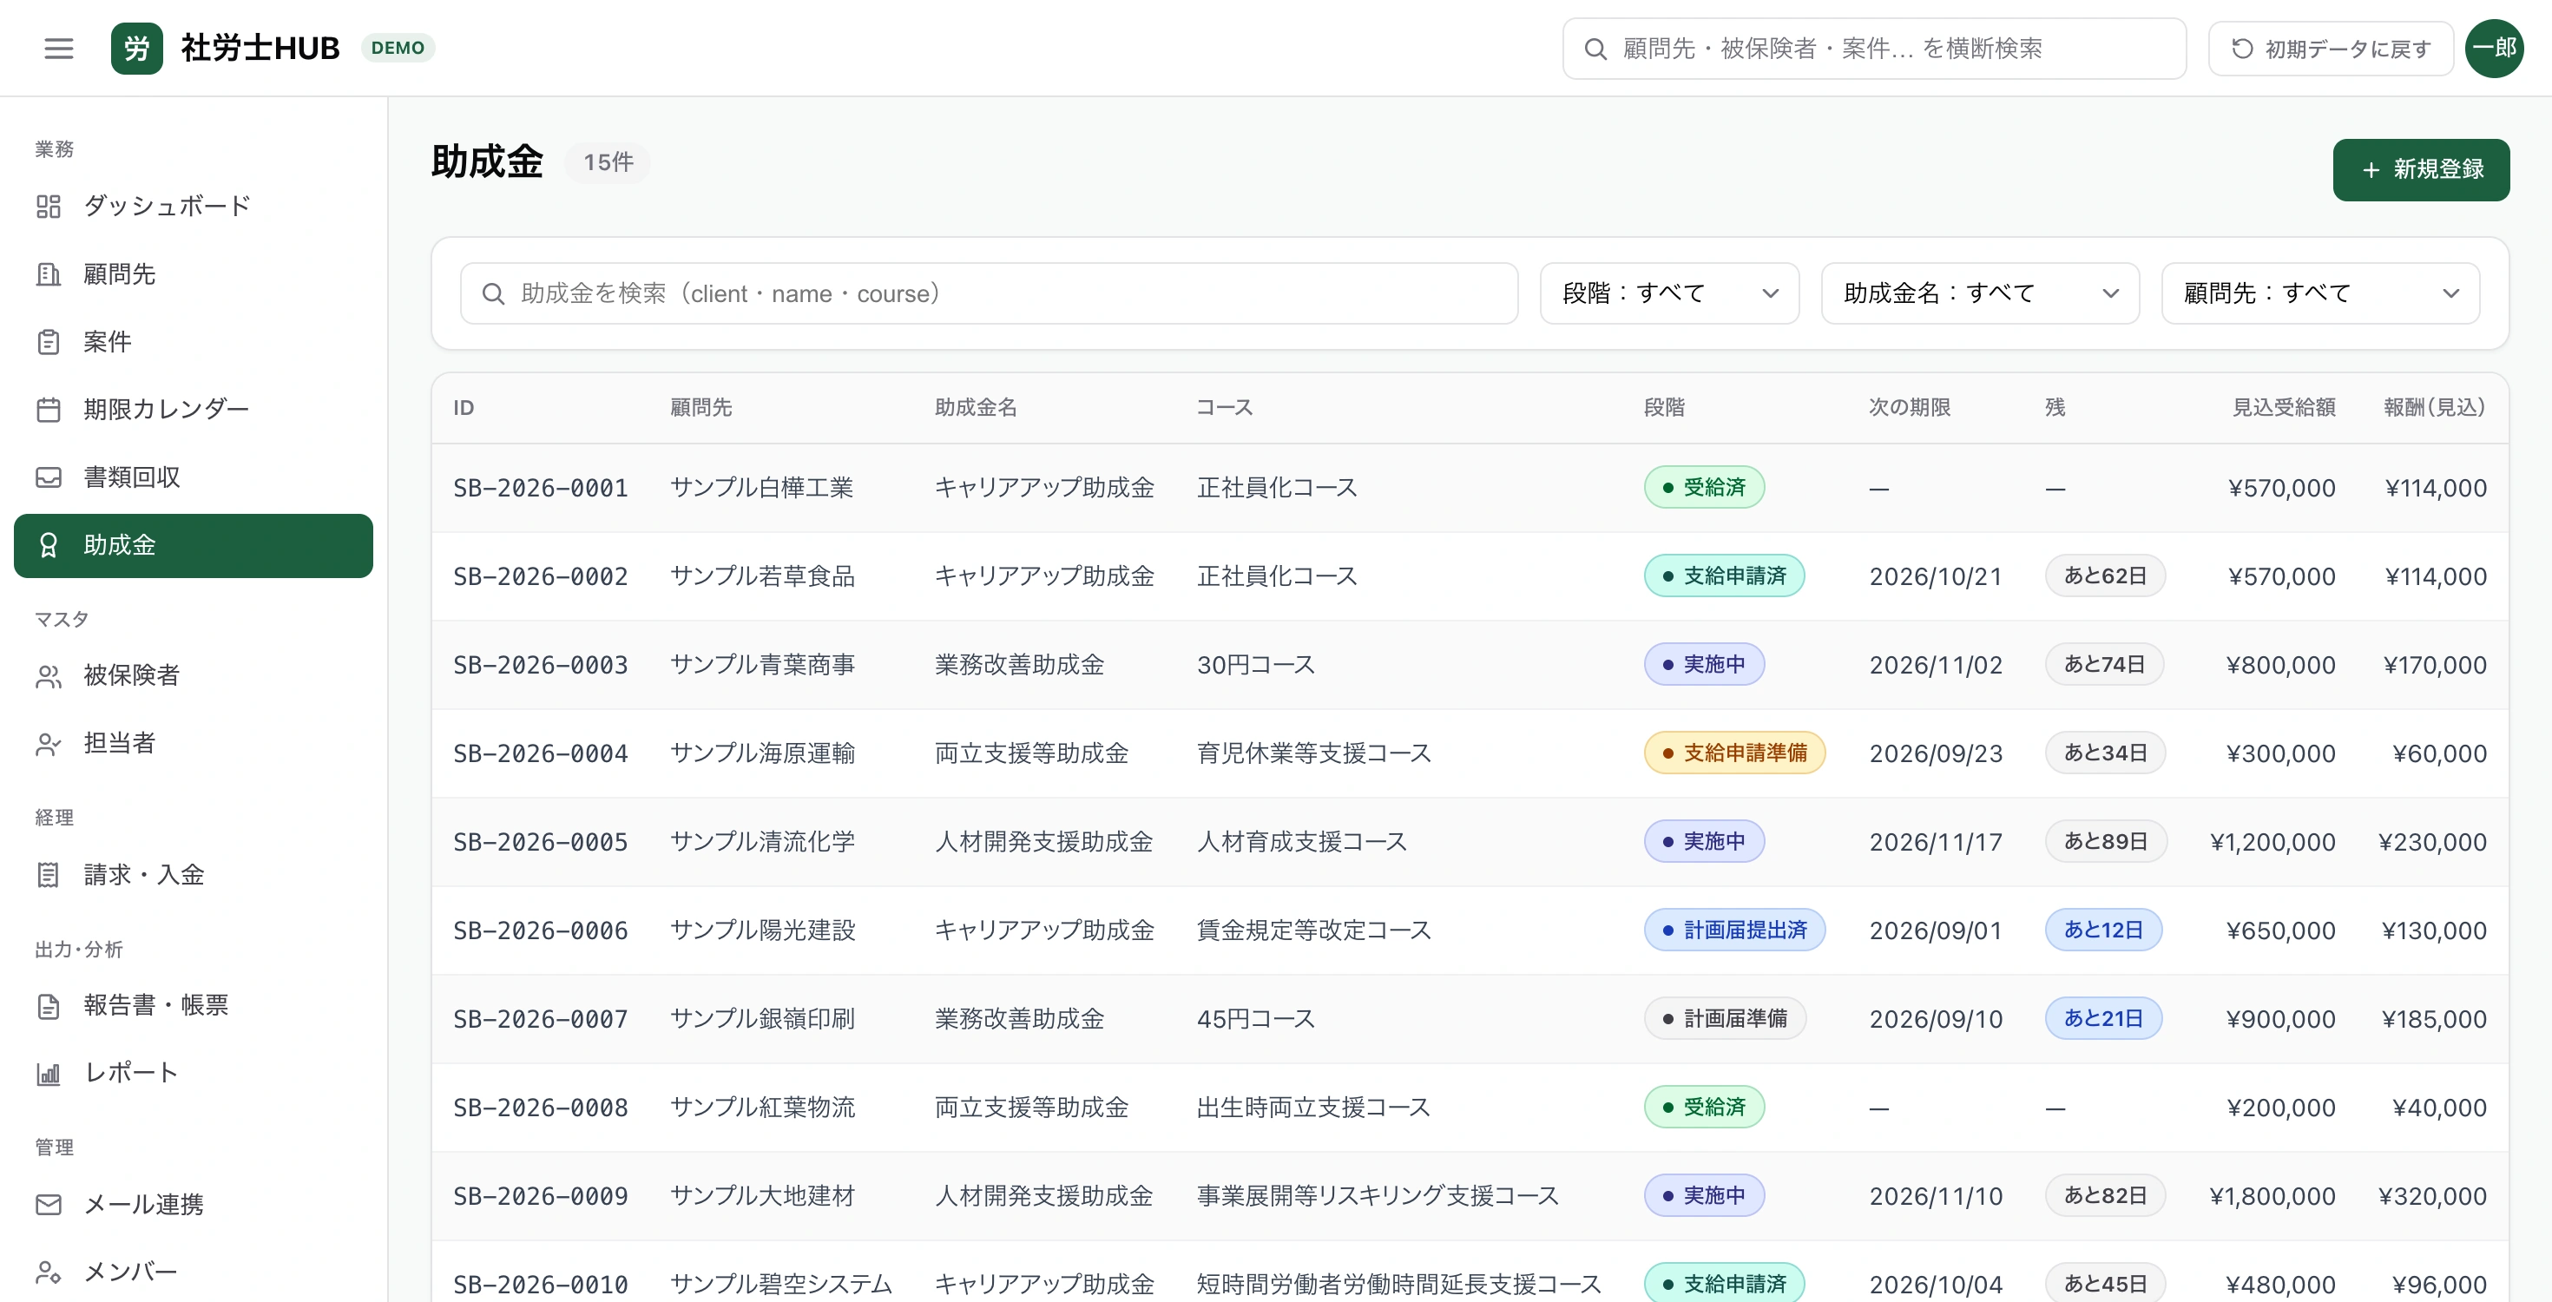The width and height of the screenshot is (2552, 1302).
Task: Click the 計画届提出済 status badge
Action: (x=1733, y=930)
